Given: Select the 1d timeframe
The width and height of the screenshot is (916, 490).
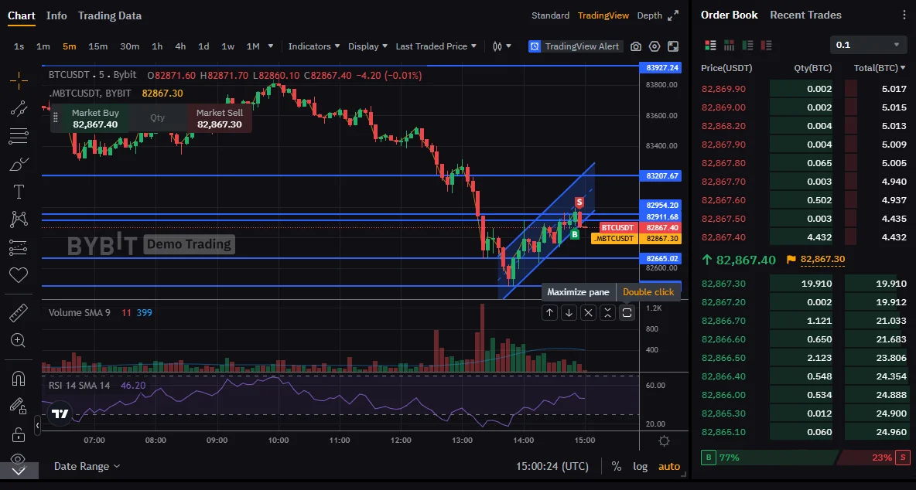Looking at the screenshot, I should pos(203,46).
